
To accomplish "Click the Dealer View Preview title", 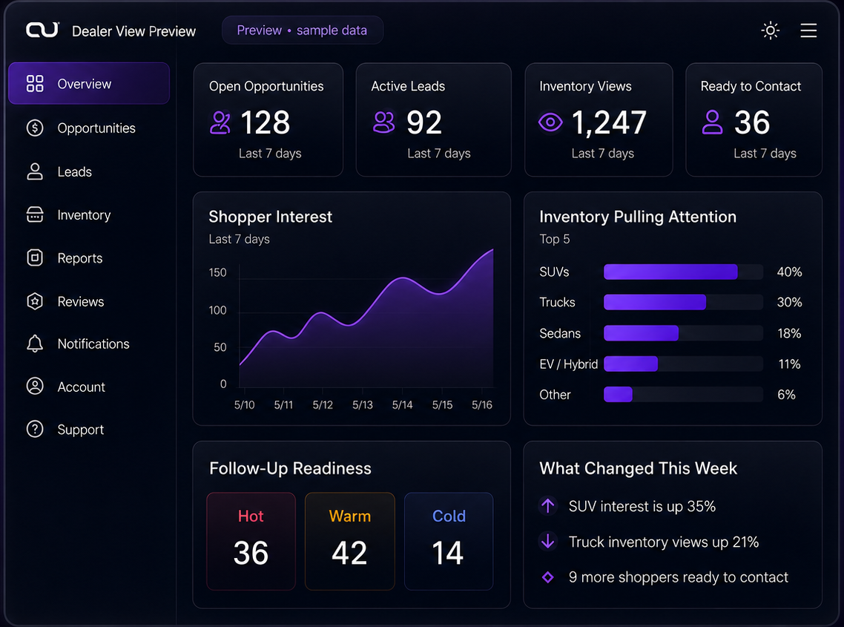I will point(134,31).
